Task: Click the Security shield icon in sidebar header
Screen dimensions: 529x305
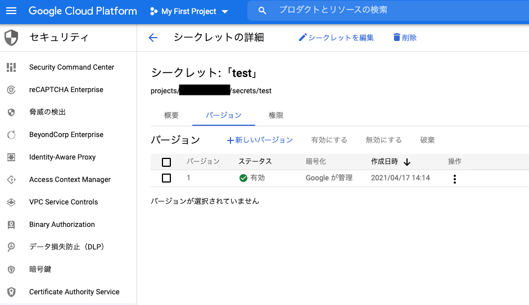Action: [x=11, y=38]
